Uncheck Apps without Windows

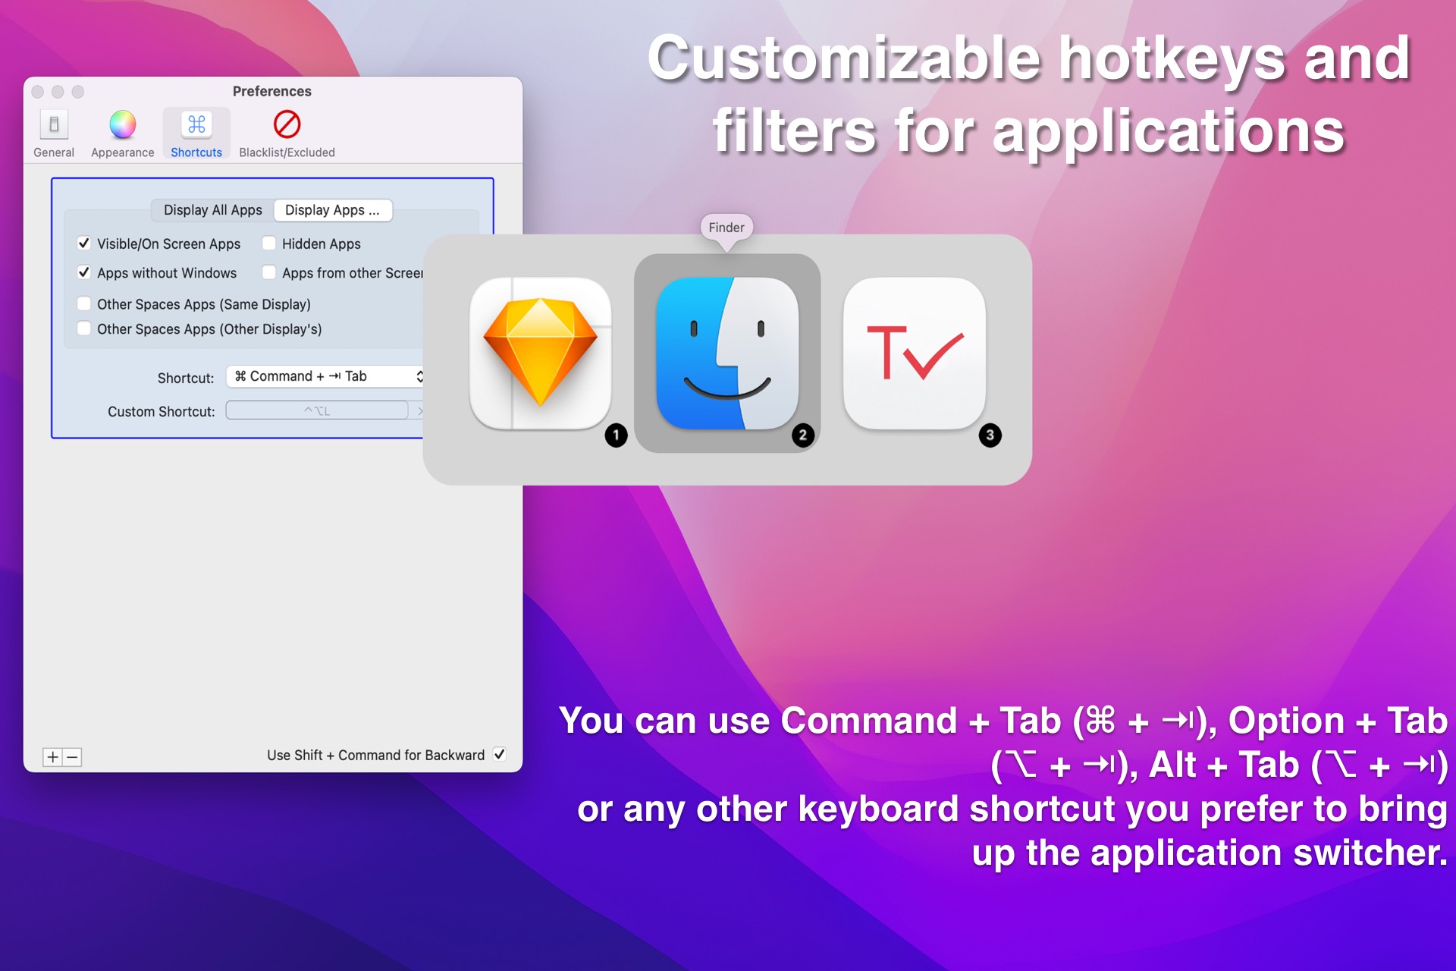(84, 272)
